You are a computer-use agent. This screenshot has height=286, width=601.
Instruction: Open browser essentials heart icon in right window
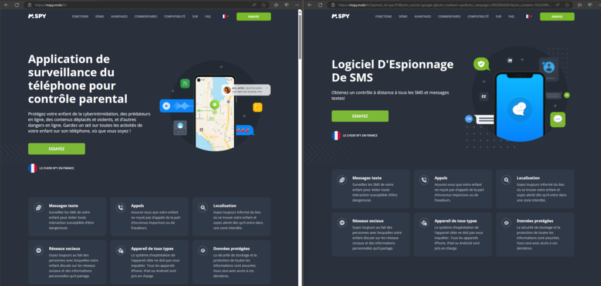[590, 5]
